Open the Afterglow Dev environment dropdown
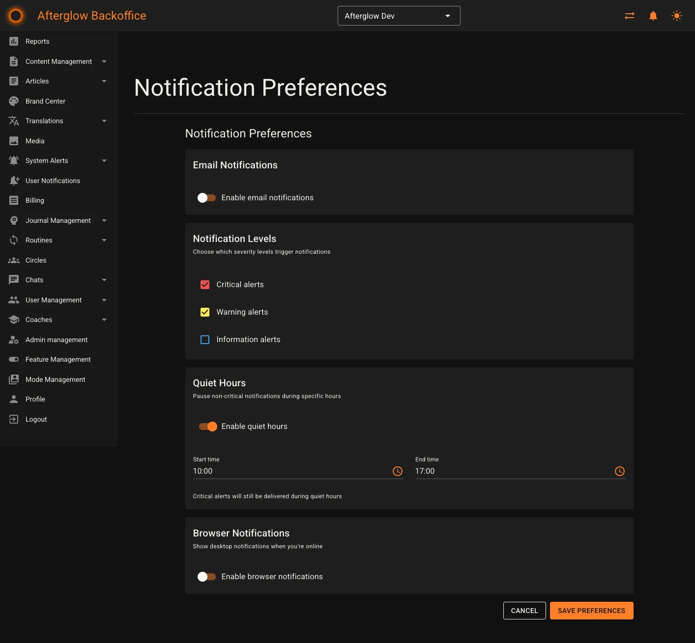Screen dimensions: 695x643 [398, 15]
